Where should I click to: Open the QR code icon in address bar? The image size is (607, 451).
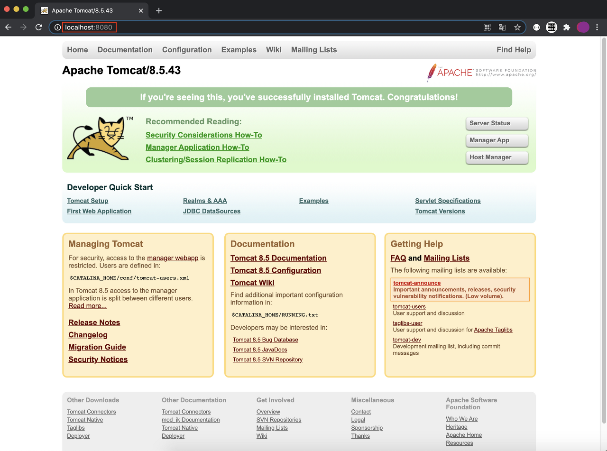tap(487, 28)
